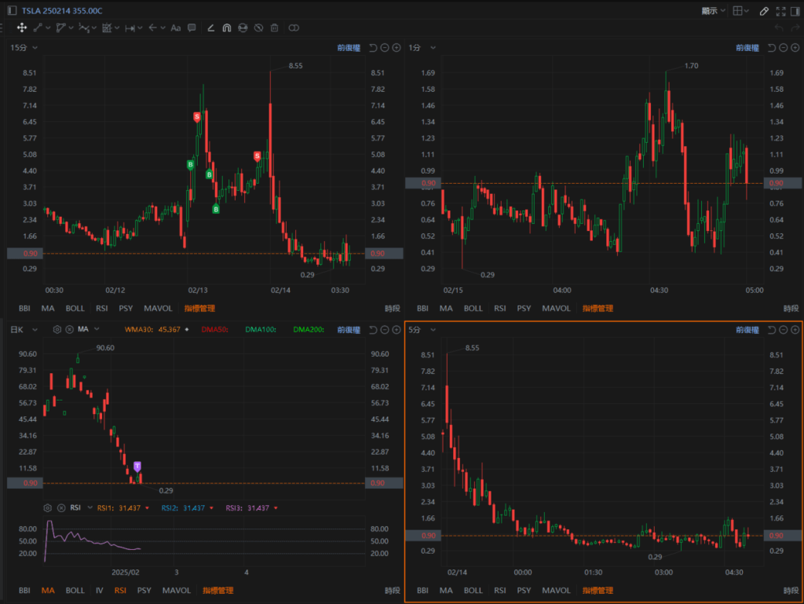Switch to IV tab in daily chart
Screen dimensions: 804x604
(99, 590)
